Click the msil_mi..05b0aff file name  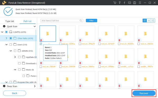(49, 67)
